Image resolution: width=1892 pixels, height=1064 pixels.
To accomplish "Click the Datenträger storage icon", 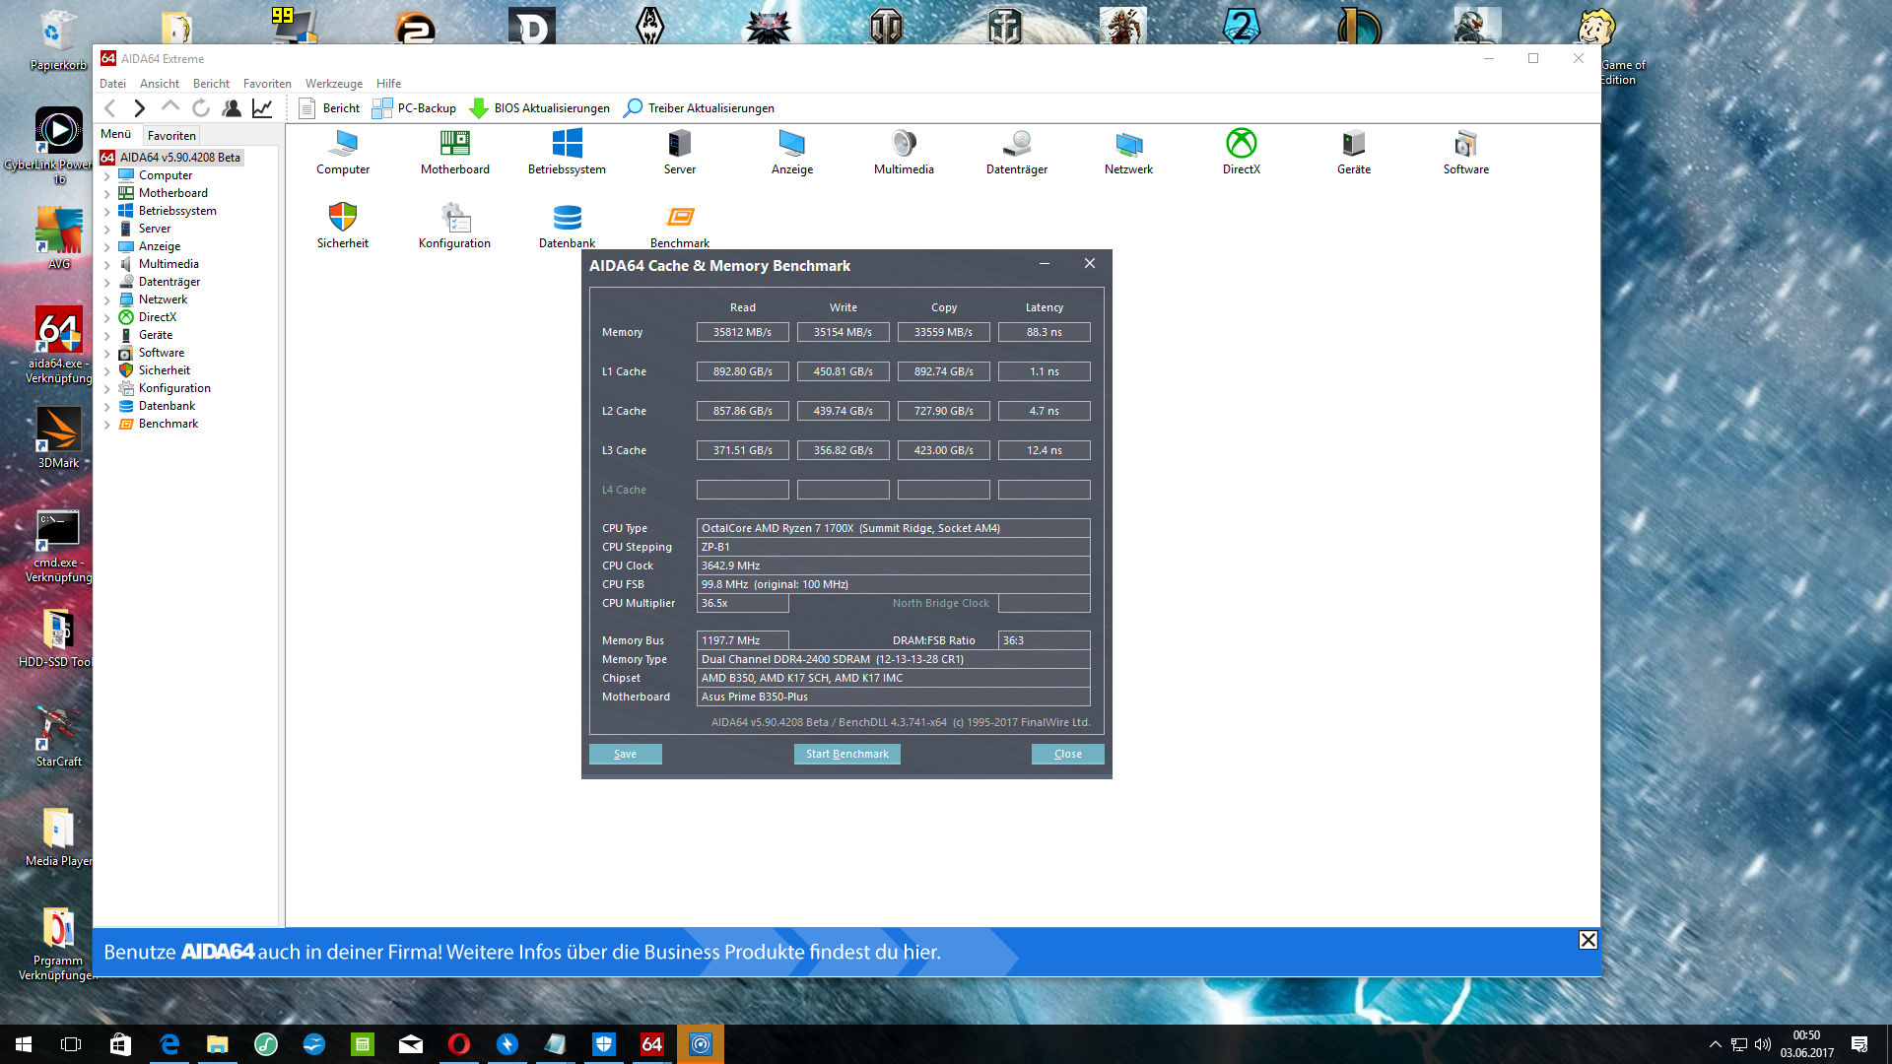I will 1016,144.
